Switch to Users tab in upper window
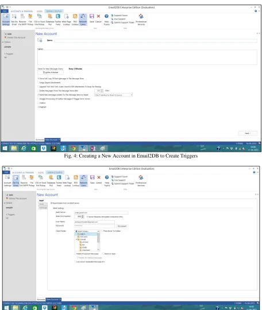The image size is (262, 310). click(x=40, y=12)
